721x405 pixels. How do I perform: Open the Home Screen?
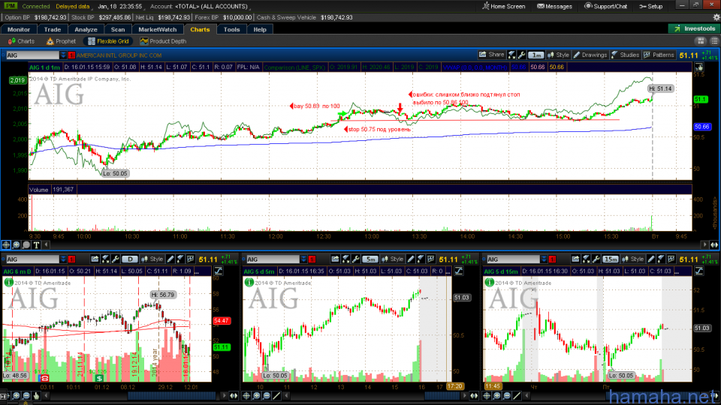[x=503, y=7]
